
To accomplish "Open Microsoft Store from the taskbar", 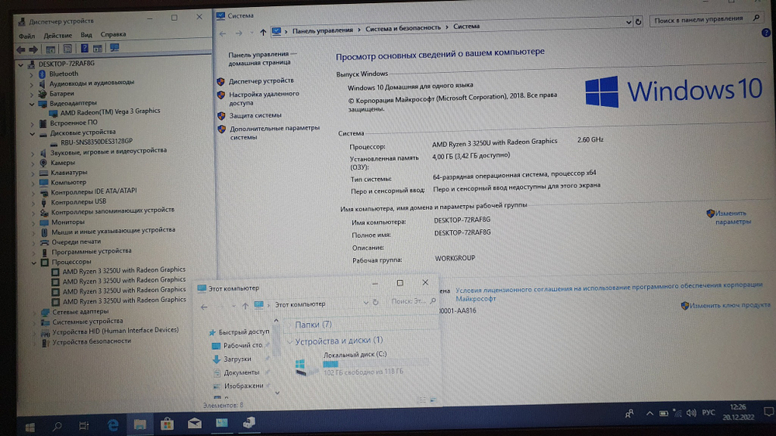I will click(x=168, y=424).
